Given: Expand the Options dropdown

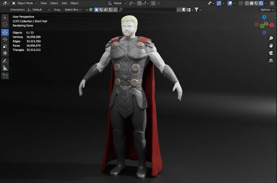Looking at the screenshot, I should tap(267, 9).
